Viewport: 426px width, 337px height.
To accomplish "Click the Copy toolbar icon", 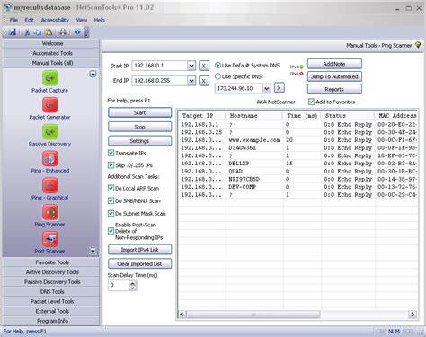I will [x=38, y=32].
